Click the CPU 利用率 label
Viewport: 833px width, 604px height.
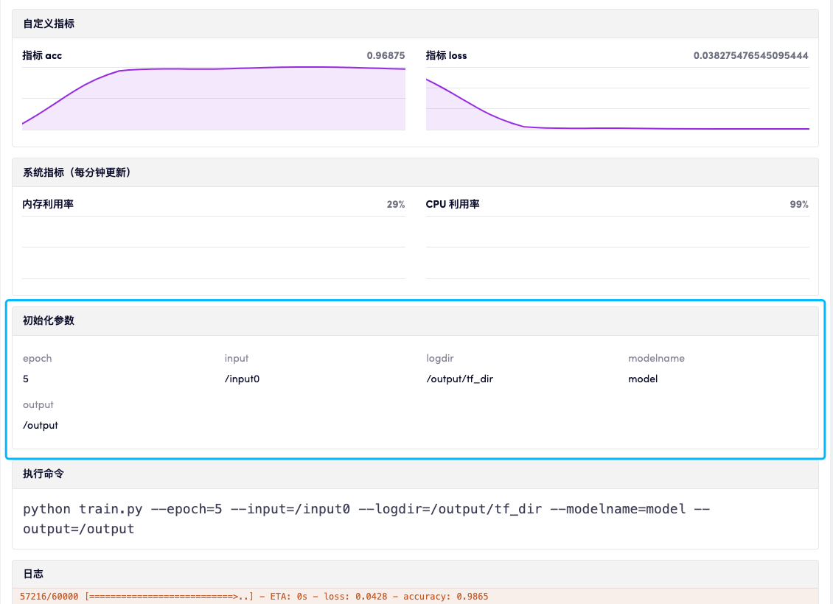(x=453, y=204)
